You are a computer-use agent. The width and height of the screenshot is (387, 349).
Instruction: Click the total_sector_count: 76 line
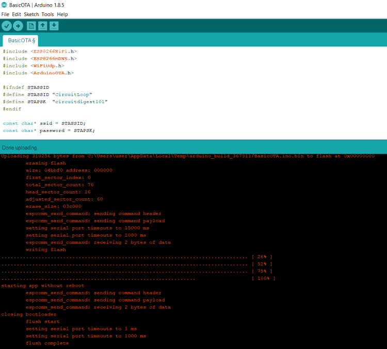click(x=60, y=185)
